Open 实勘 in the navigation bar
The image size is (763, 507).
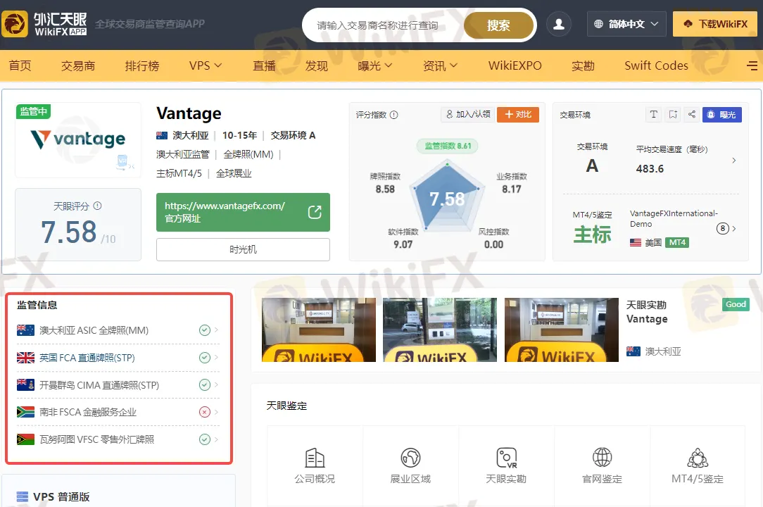coord(583,65)
